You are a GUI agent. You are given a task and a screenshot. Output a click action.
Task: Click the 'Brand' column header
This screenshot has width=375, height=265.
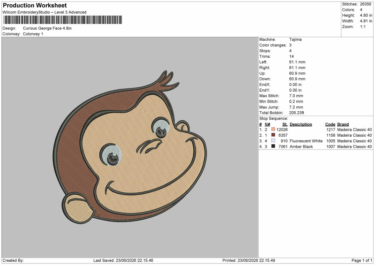tap(343, 124)
